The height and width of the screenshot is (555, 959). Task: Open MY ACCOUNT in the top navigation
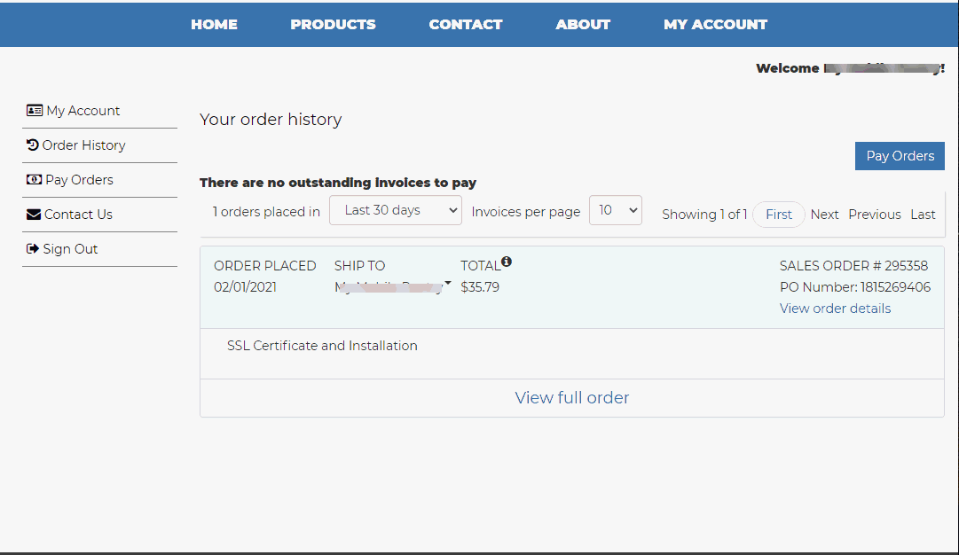point(715,24)
